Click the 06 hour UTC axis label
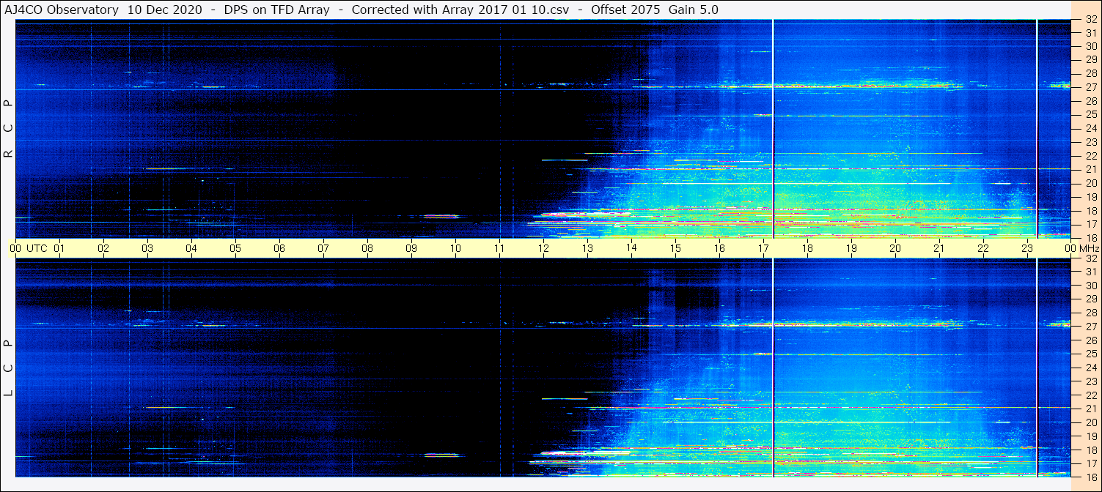1102x492 pixels. point(279,248)
